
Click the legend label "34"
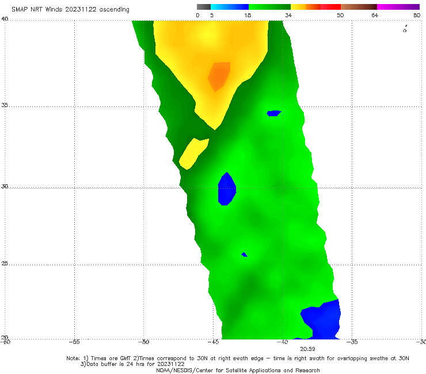tap(288, 15)
